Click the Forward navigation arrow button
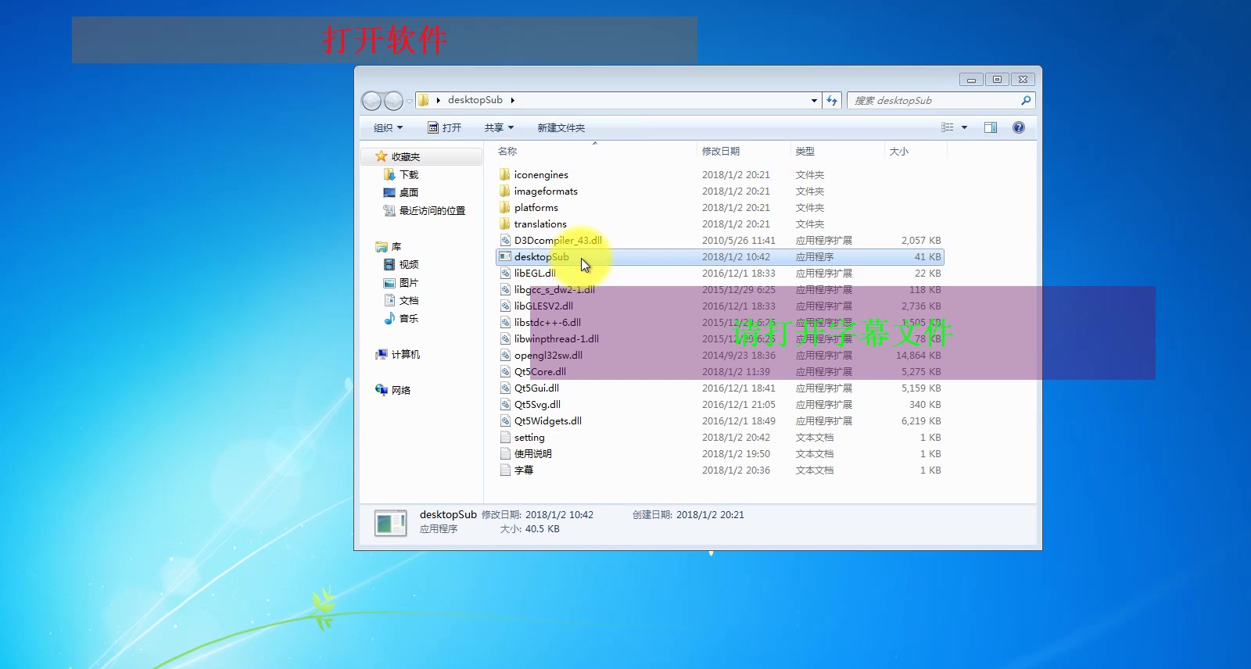The height and width of the screenshot is (669, 1251). [394, 100]
